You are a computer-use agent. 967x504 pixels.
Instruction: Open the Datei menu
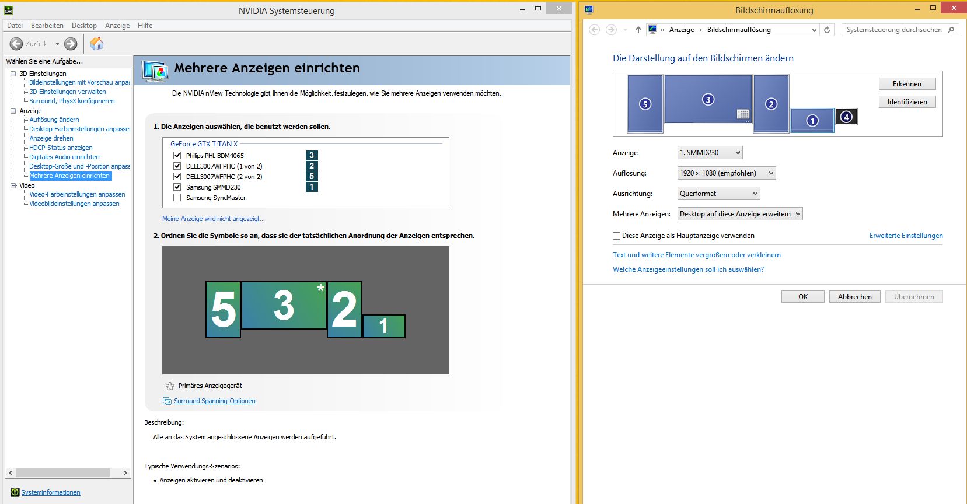pos(15,26)
